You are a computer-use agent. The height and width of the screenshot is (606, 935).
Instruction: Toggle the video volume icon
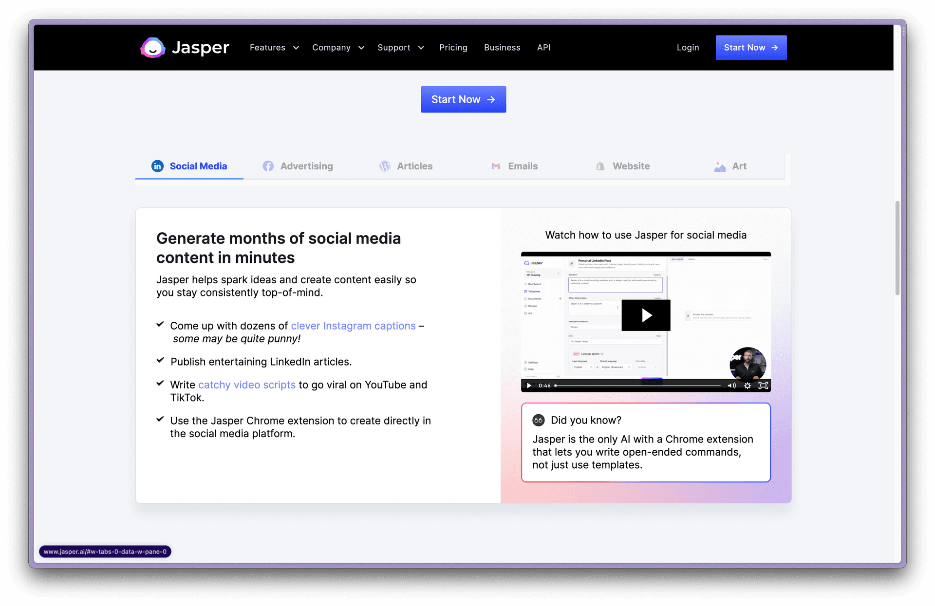tap(731, 386)
